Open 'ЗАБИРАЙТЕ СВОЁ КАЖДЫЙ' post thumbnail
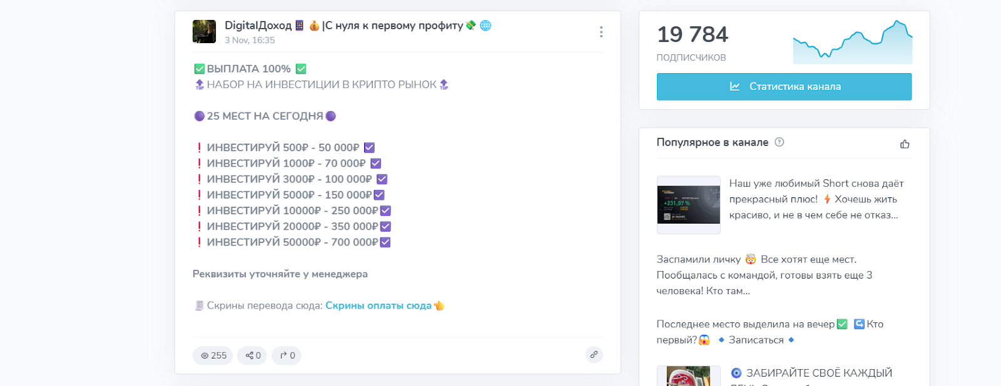Image resolution: width=1001 pixels, height=386 pixels. coord(688,376)
